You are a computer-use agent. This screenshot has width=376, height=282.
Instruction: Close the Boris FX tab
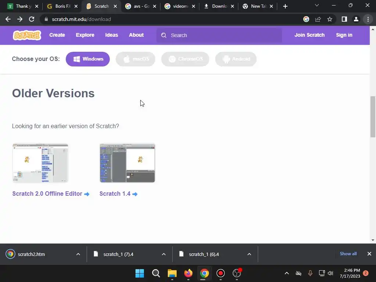[x=76, y=7]
